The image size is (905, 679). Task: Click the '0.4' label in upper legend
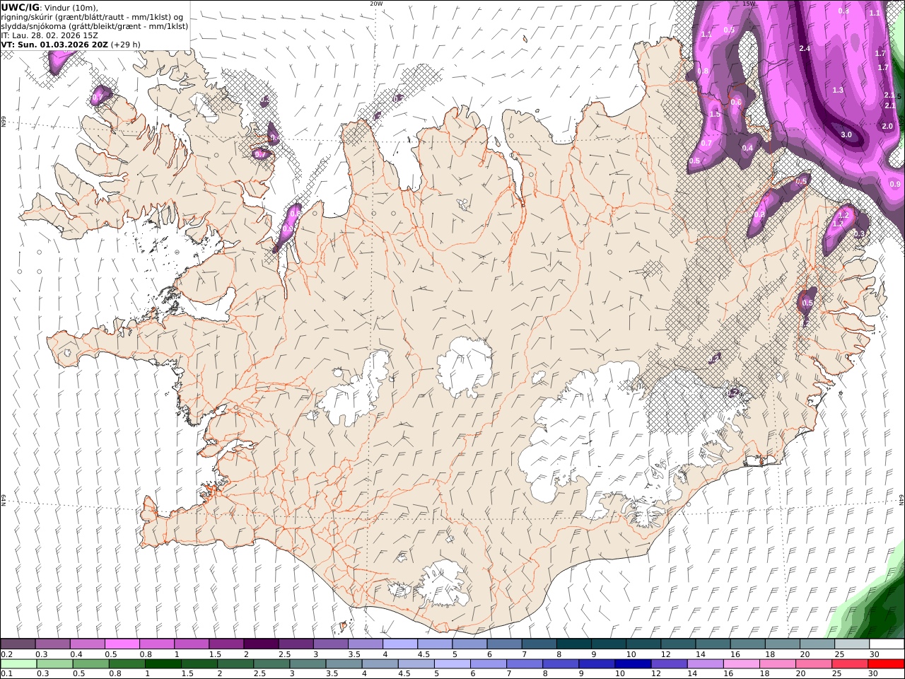(x=76, y=654)
